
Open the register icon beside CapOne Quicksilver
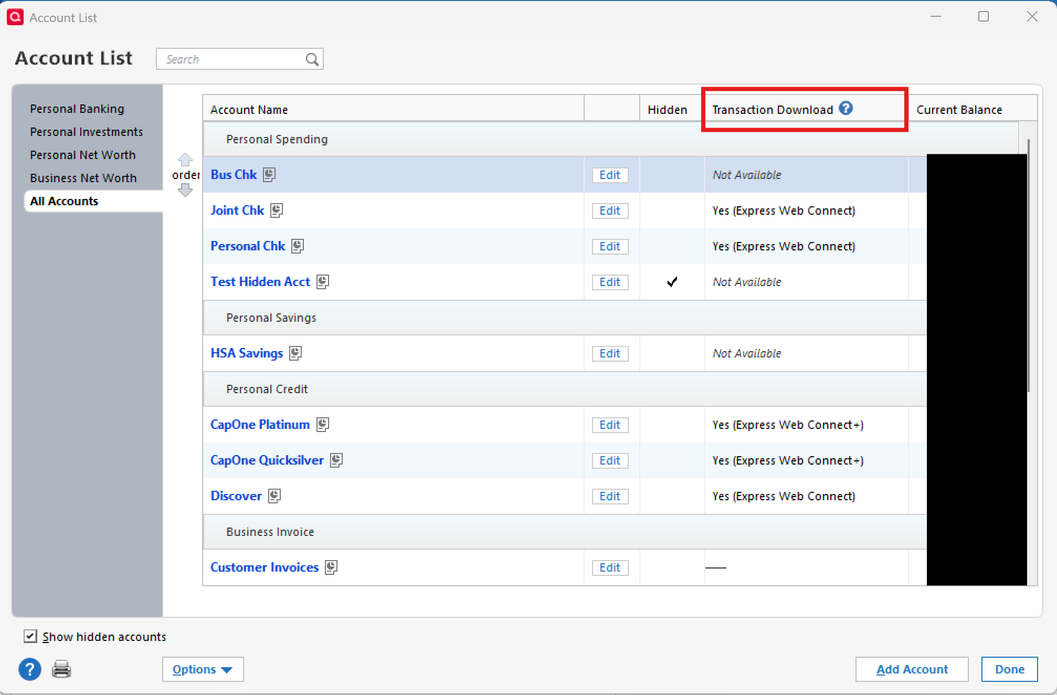(x=336, y=460)
